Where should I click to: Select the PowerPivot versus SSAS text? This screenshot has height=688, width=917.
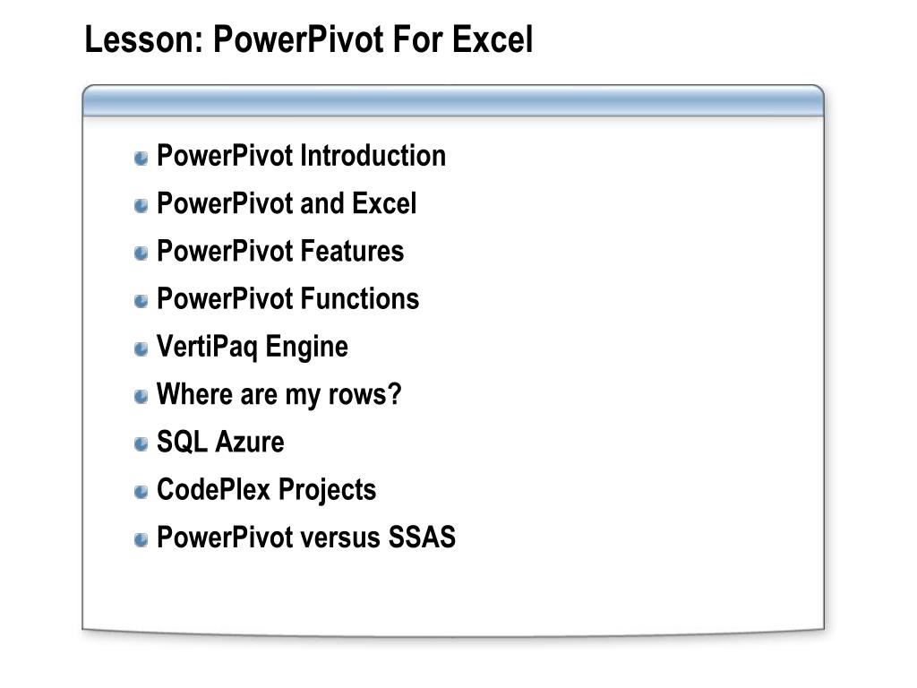[306, 537]
